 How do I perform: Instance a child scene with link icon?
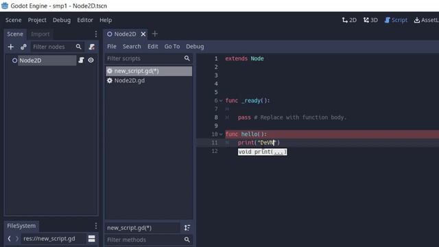click(x=23, y=47)
